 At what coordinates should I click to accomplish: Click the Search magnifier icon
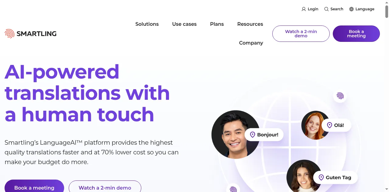(x=326, y=9)
